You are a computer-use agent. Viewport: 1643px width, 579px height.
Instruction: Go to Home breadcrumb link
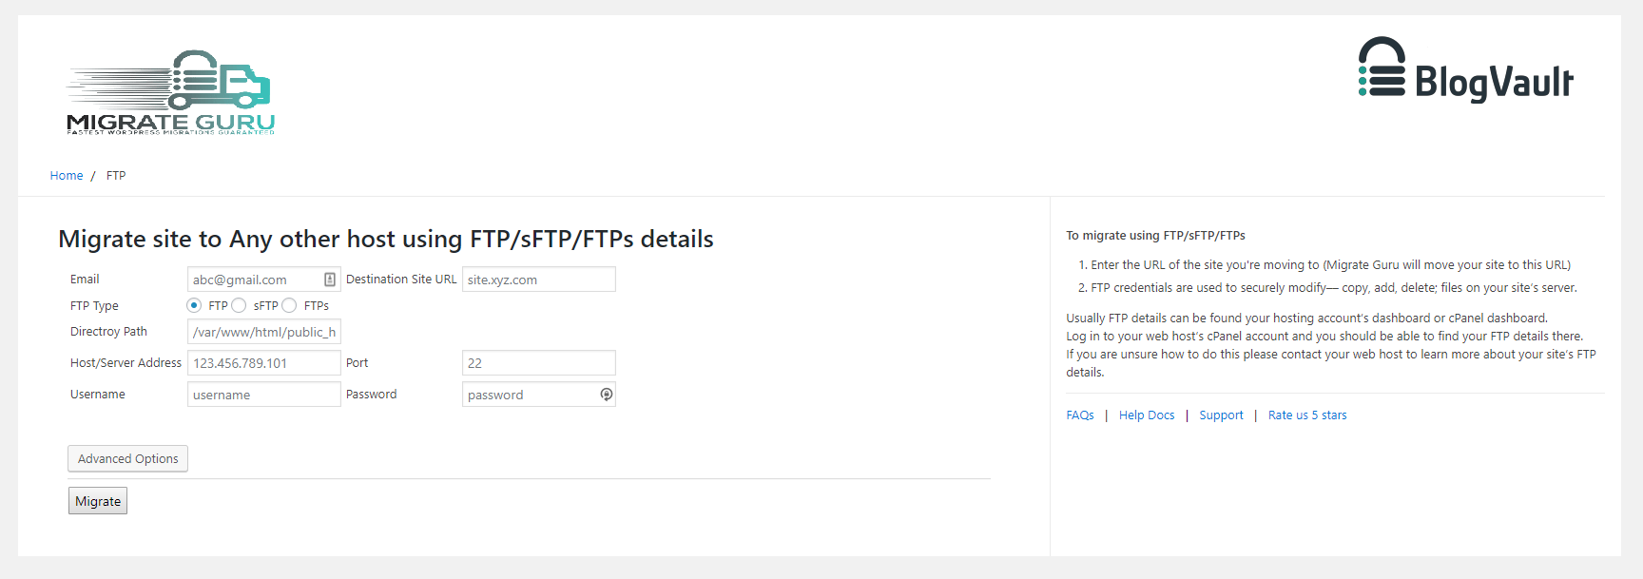[x=67, y=176]
